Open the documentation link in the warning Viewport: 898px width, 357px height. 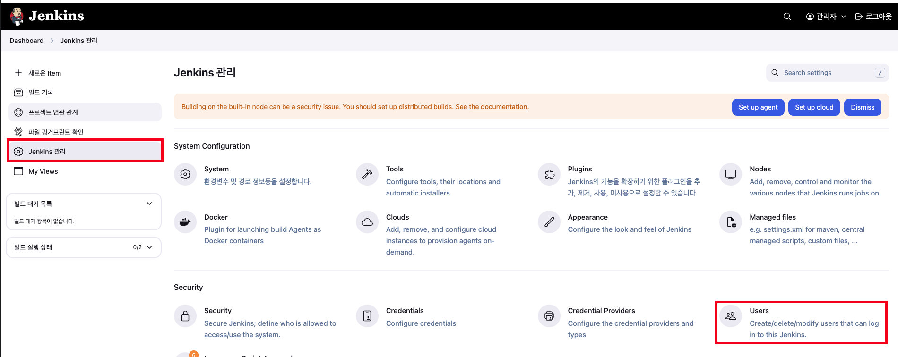498,107
